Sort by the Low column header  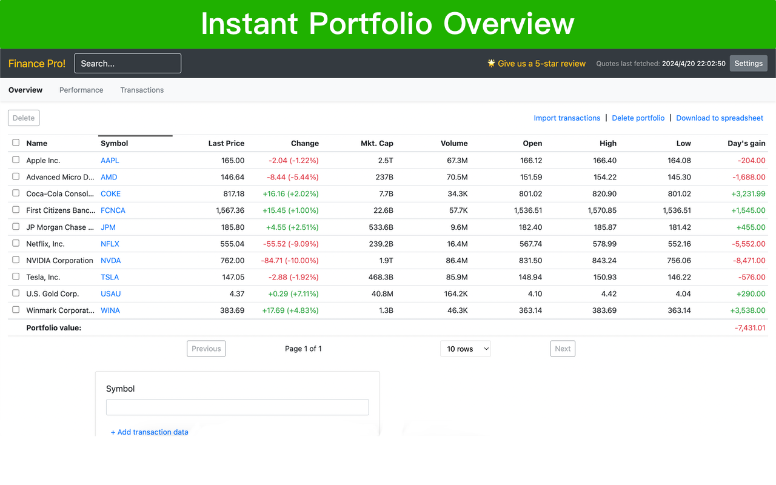tap(684, 143)
